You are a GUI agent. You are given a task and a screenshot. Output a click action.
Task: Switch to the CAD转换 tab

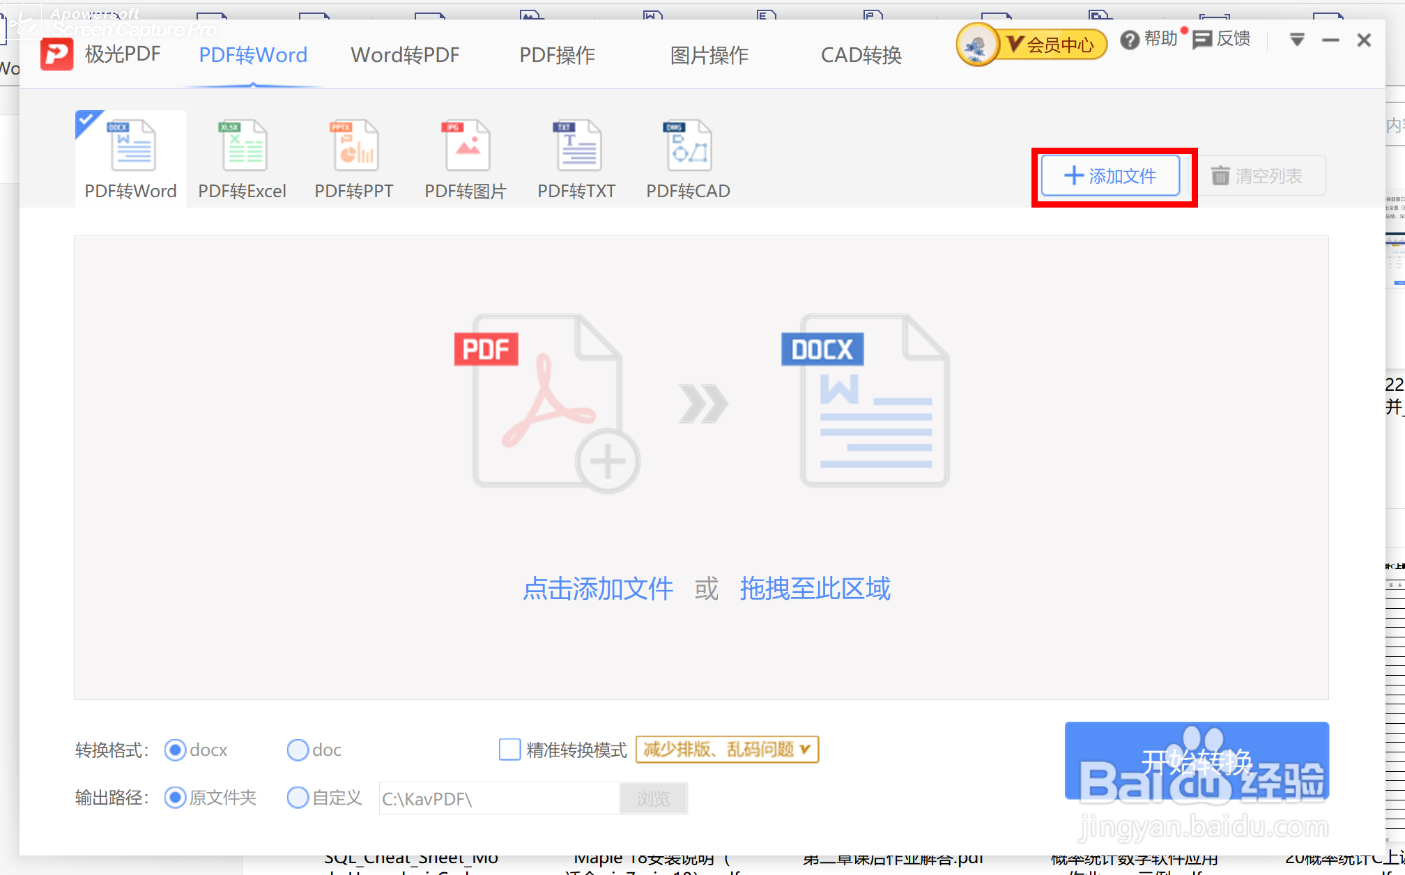tap(861, 55)
